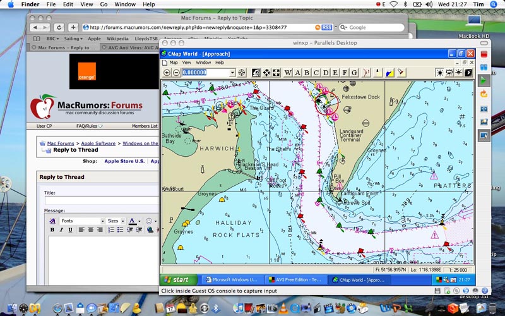Screen dimensions: 505x316
Task: Open the Sailing bookmarks dropdown in Safari
Action: (x=73, y=39)
